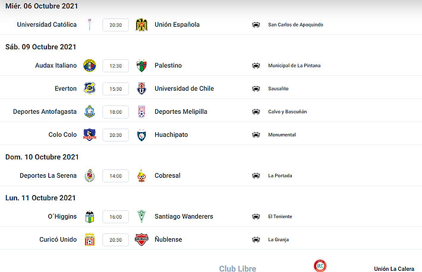The width and height of the screenshot is (422, 272).
Task: Click the Colo Colo team crest
Action: coord(89,135)
